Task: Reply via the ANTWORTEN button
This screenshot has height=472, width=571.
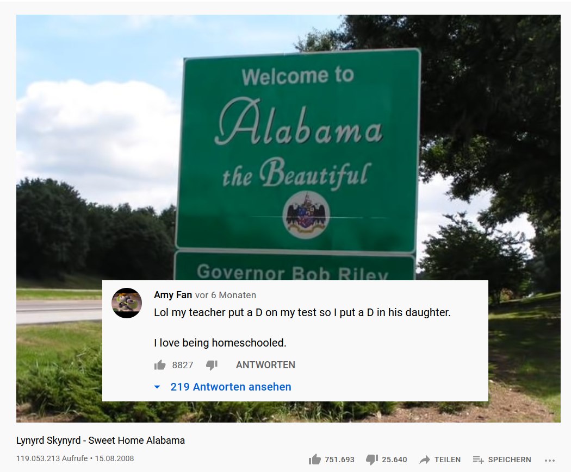Action: [x=265, y=365]
